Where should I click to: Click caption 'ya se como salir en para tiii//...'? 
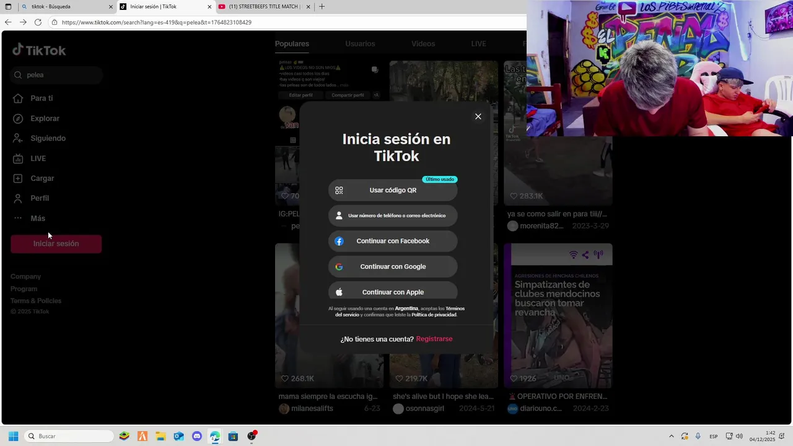coord(557,214)
